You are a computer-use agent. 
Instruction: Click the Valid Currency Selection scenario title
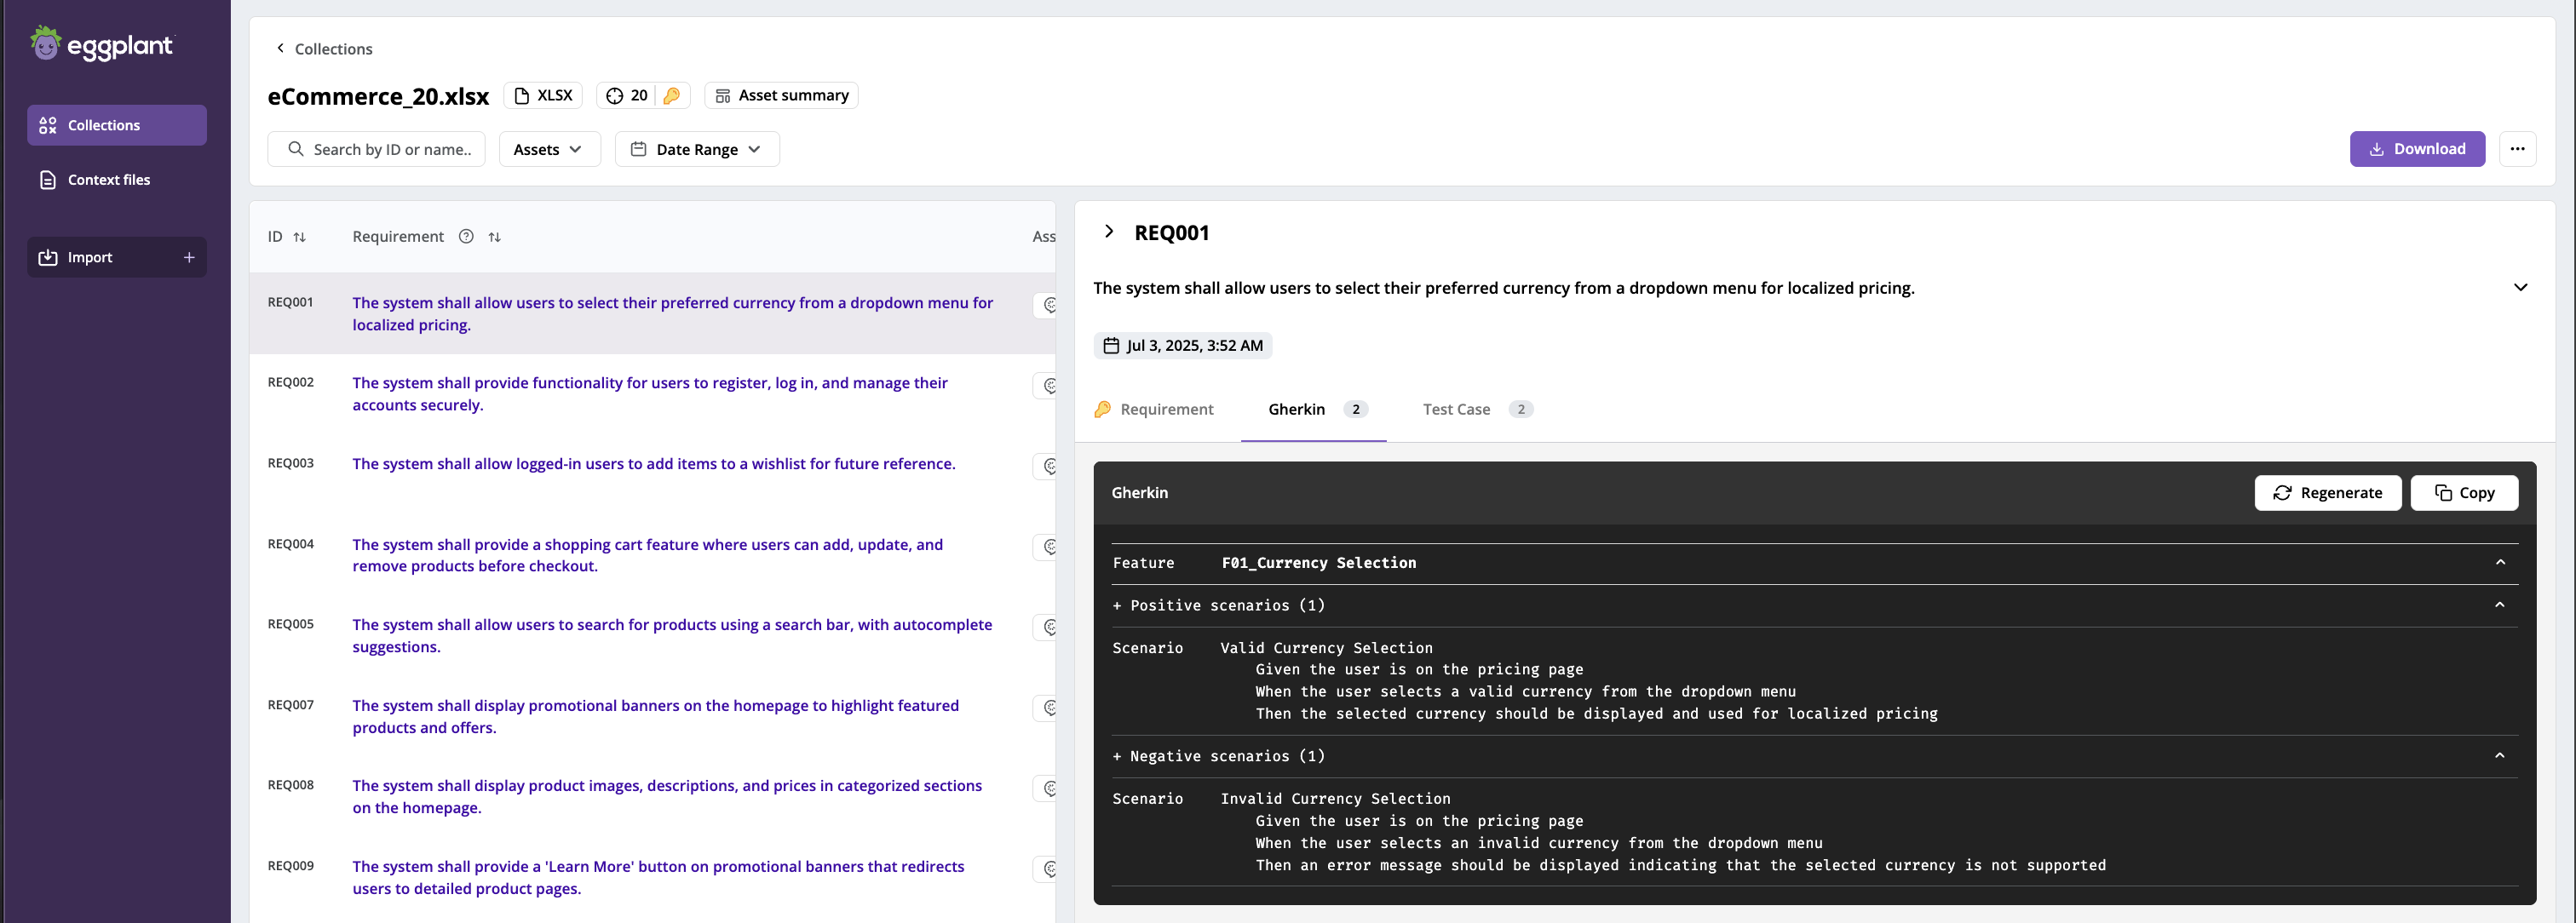click(x=1326, y=648)
